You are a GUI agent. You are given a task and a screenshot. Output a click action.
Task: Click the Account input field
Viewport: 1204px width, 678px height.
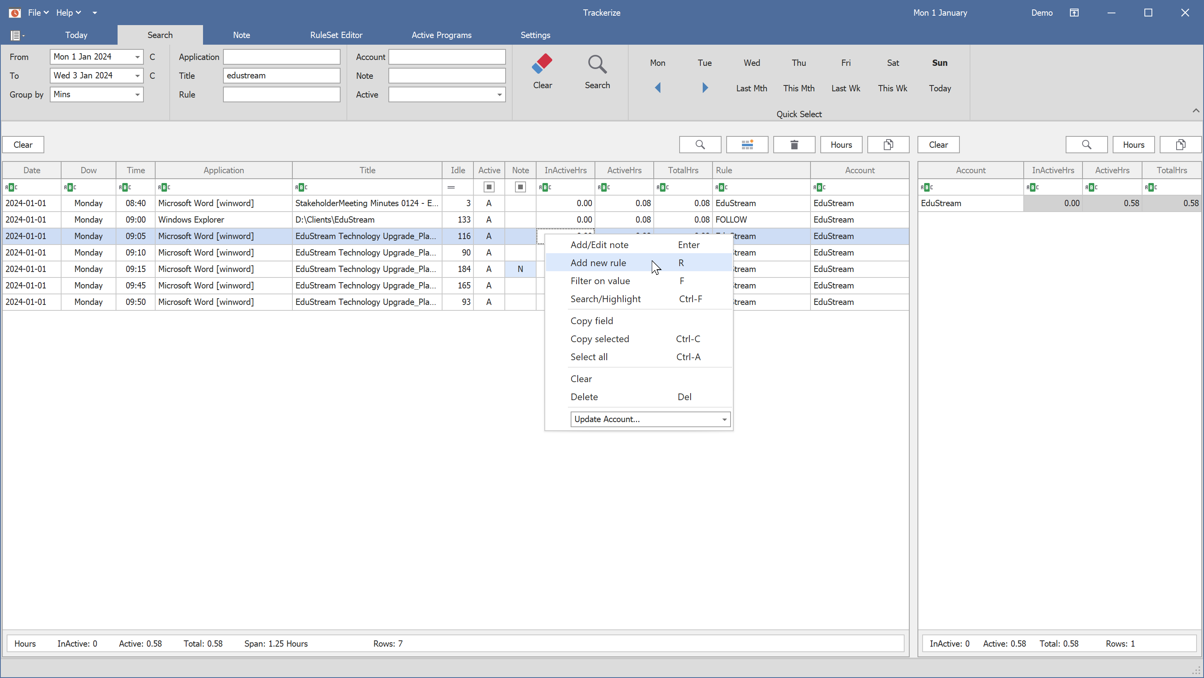pos(447,57)
